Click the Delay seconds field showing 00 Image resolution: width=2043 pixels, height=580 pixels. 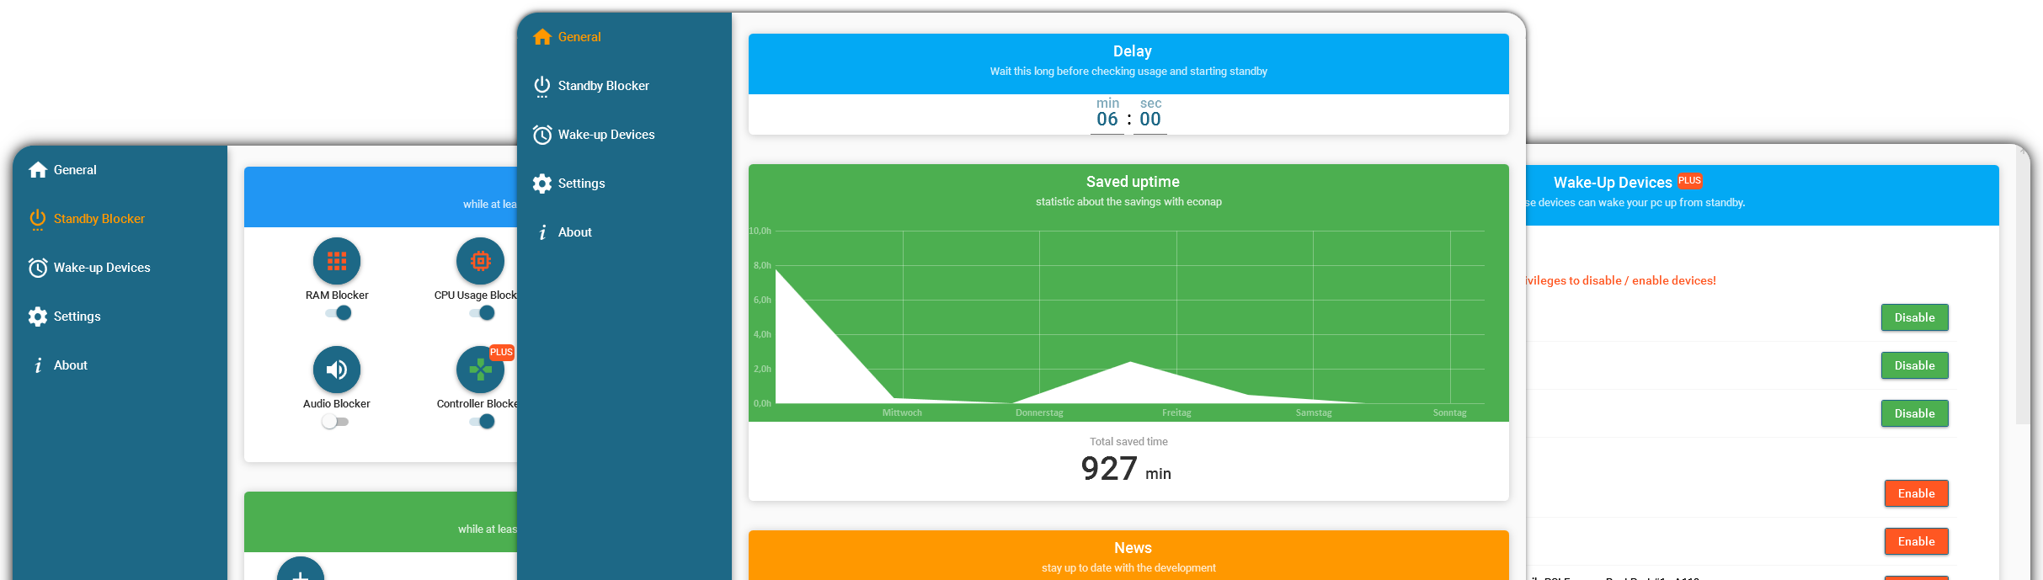coord(1150,120)
